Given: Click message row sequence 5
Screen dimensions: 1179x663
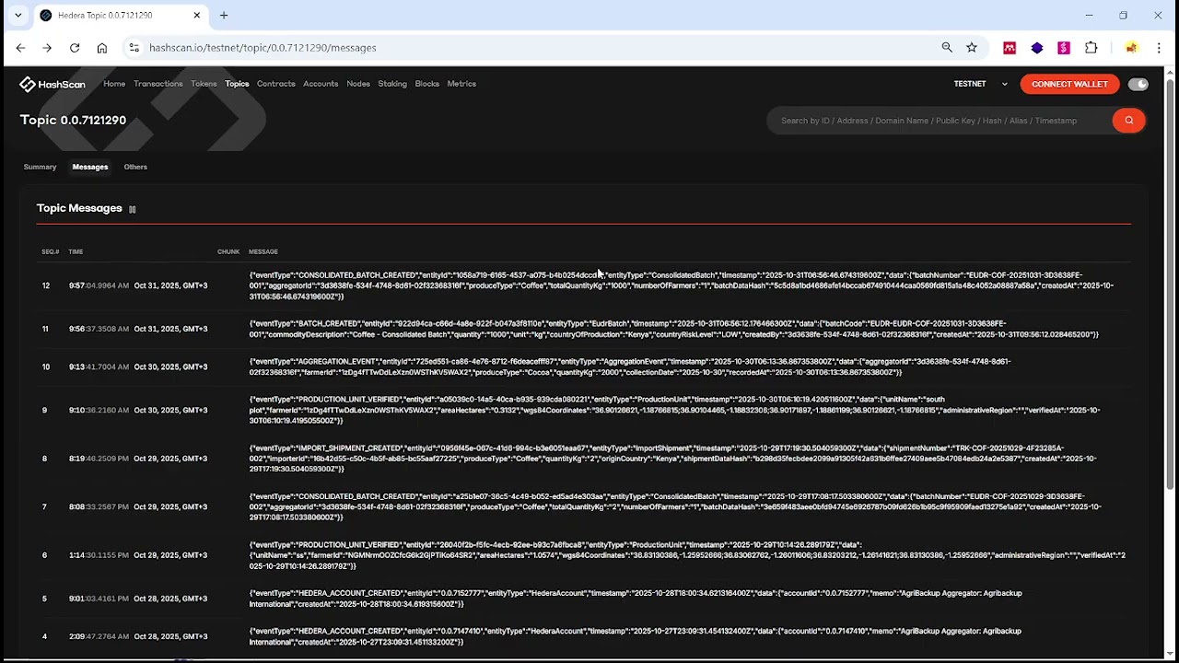Looking at the screenshot, I should click(x=584, y=599).
